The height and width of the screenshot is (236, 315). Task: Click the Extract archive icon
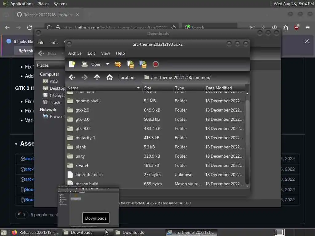(118, 64)
